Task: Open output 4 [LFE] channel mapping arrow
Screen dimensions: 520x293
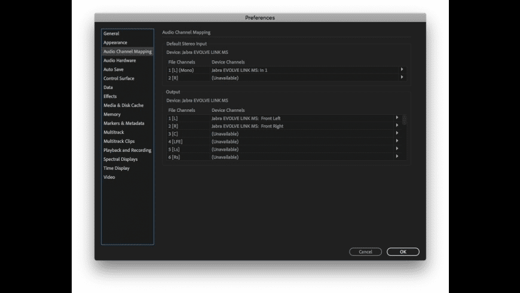Action: tap(397, 142)
